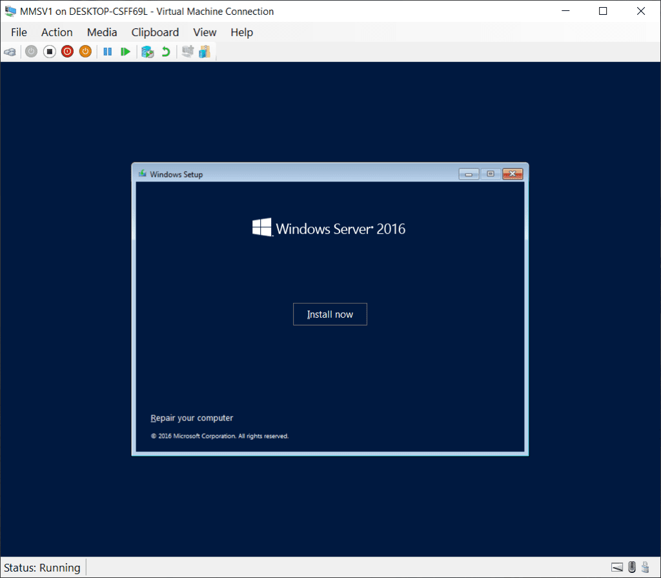Screen dimensions: 661x578
Task: Open the Help menu
Action: point(241,32)
